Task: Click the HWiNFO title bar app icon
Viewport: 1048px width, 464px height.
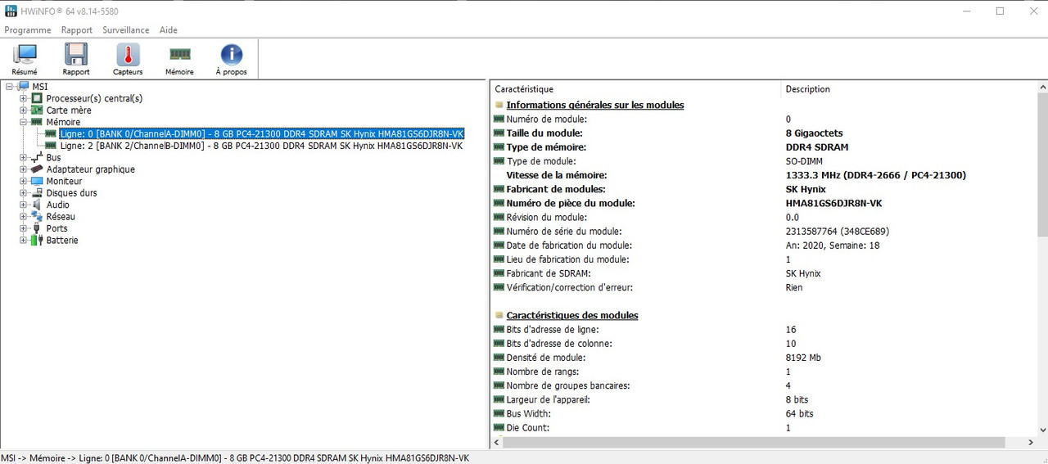Action: 11,11
